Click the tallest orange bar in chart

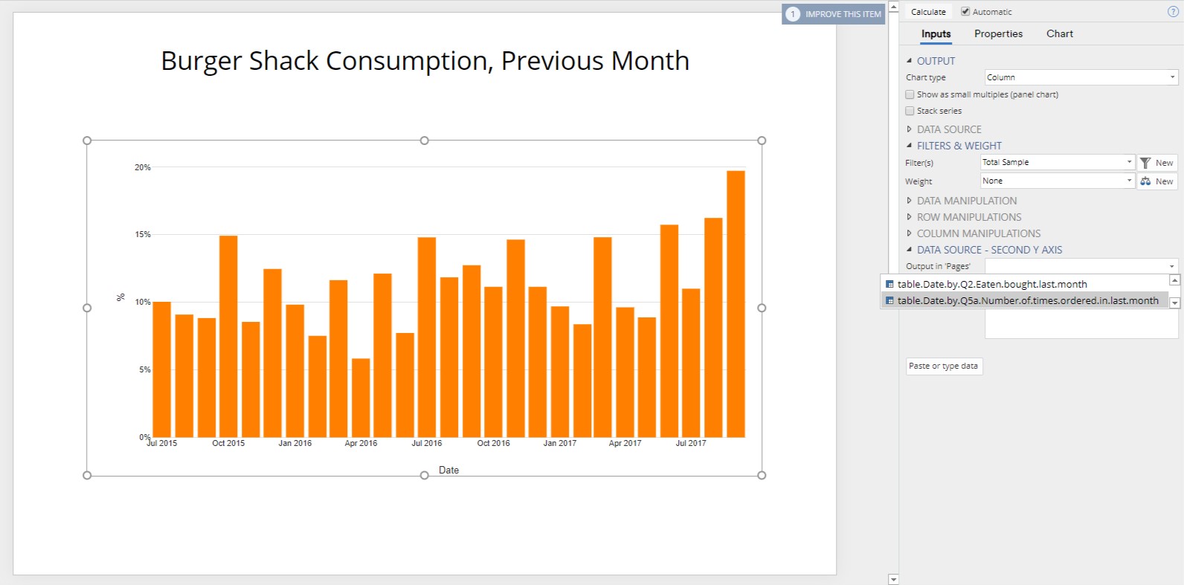[736, 304]
